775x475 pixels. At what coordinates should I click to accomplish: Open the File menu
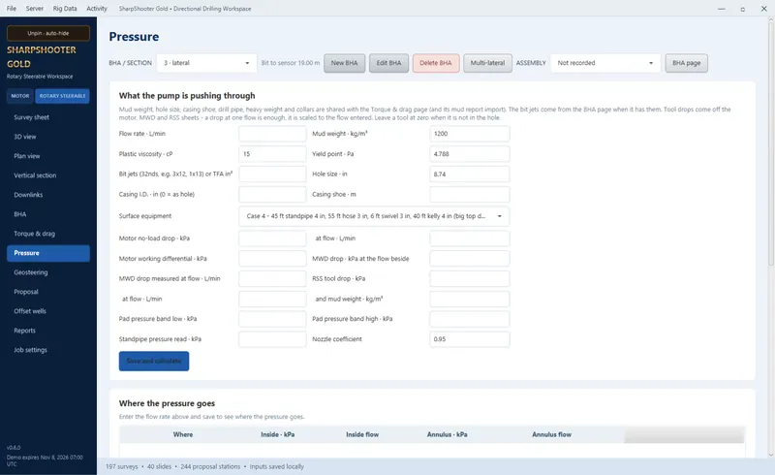pos(11,9)
